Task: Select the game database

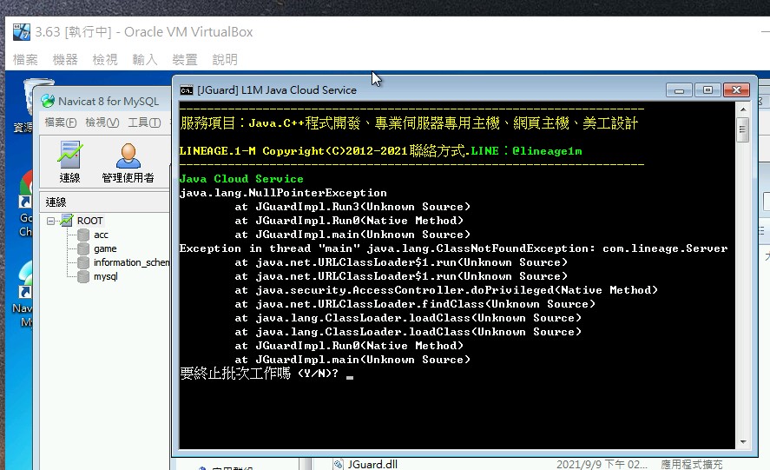Action: [105, 248]
